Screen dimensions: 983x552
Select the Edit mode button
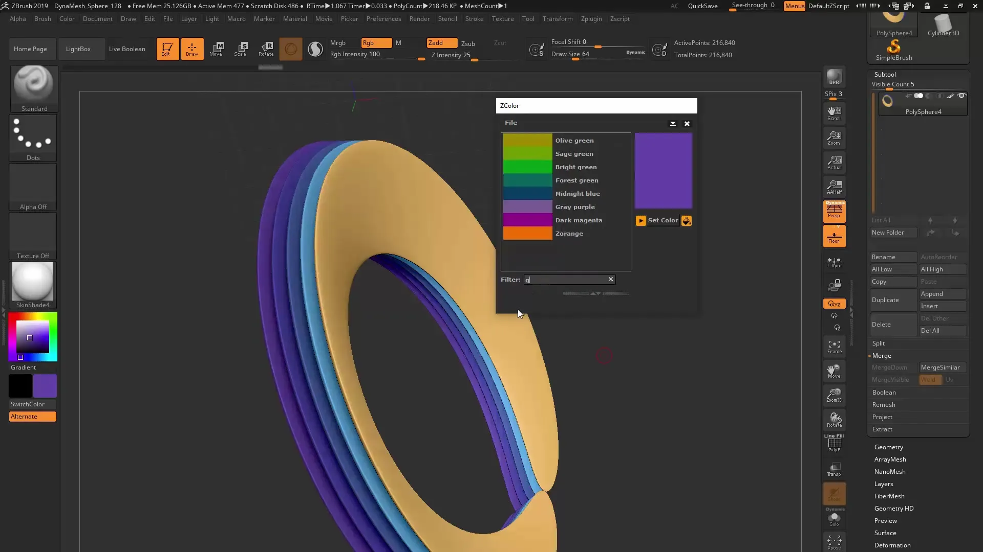(167, 49)
